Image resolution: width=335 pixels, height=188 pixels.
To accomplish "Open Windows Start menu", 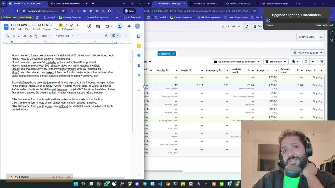I will [x=75, y=184].
